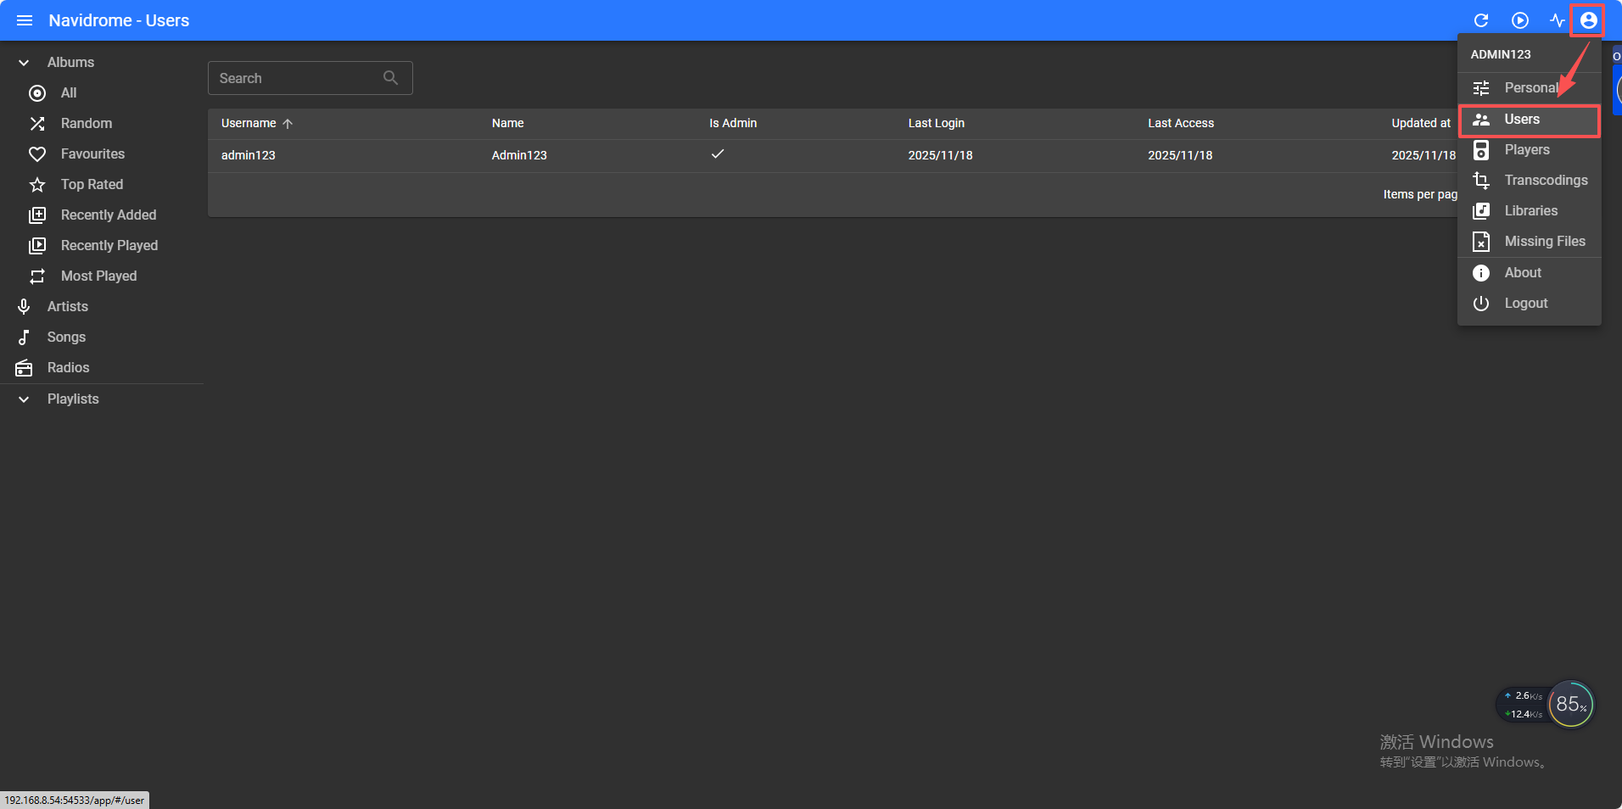Image resolution: width=1622 pixels, height=809 pixels.
Task: Click the magnifier icon in search box
Action: (390, 78)
